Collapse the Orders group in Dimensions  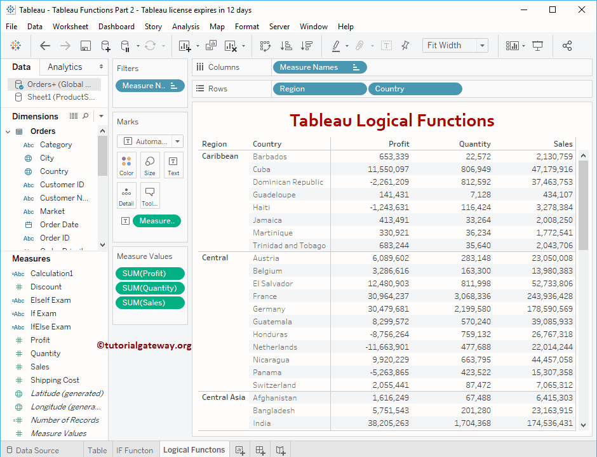[x=7, y=131]
